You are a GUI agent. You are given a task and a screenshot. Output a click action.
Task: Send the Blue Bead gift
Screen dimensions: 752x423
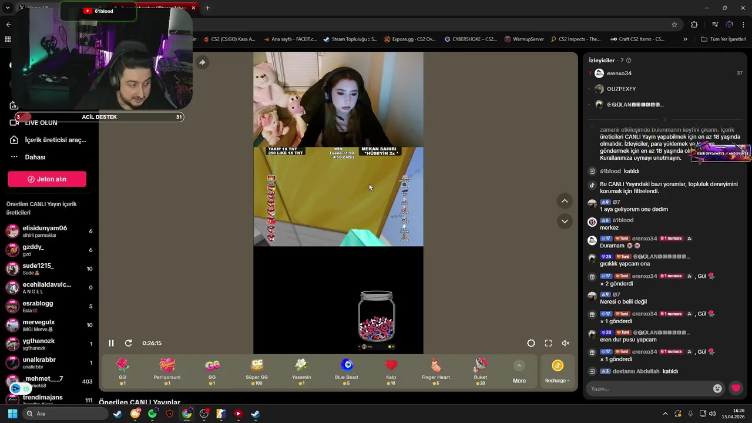[x=346, y=371]
